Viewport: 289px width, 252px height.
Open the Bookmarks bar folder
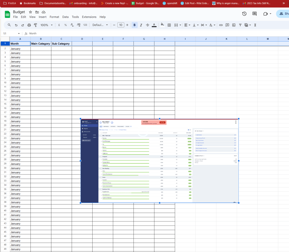tap(28, 3)
